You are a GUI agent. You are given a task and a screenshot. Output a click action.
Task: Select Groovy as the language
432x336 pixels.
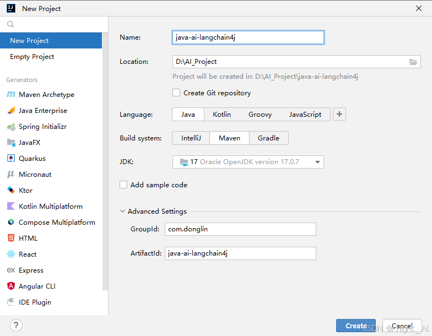pyautogui.click(x=260, y=115)
